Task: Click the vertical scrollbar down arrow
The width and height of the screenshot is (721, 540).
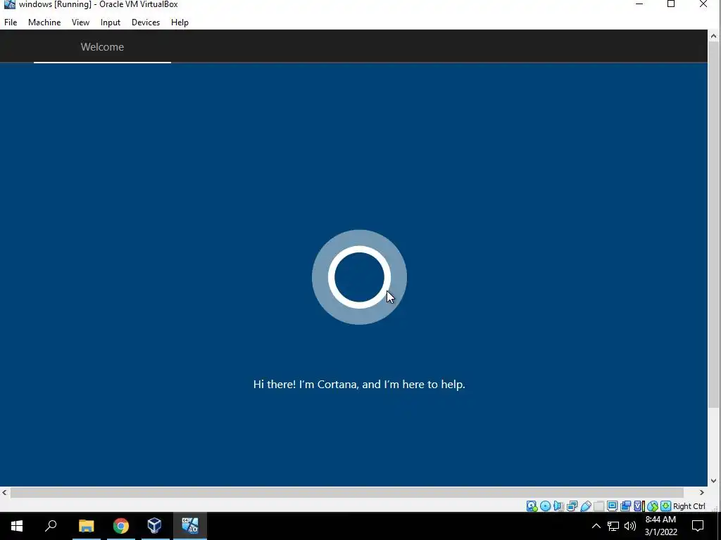Action: [x=714, y=481]
